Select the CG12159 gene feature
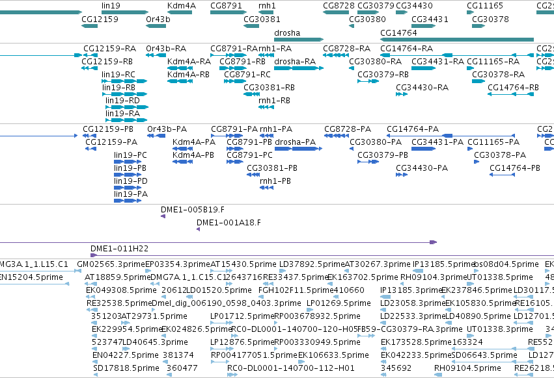This screenshot has height=378, width=554. pyautogui.click(x=89, y=26)
